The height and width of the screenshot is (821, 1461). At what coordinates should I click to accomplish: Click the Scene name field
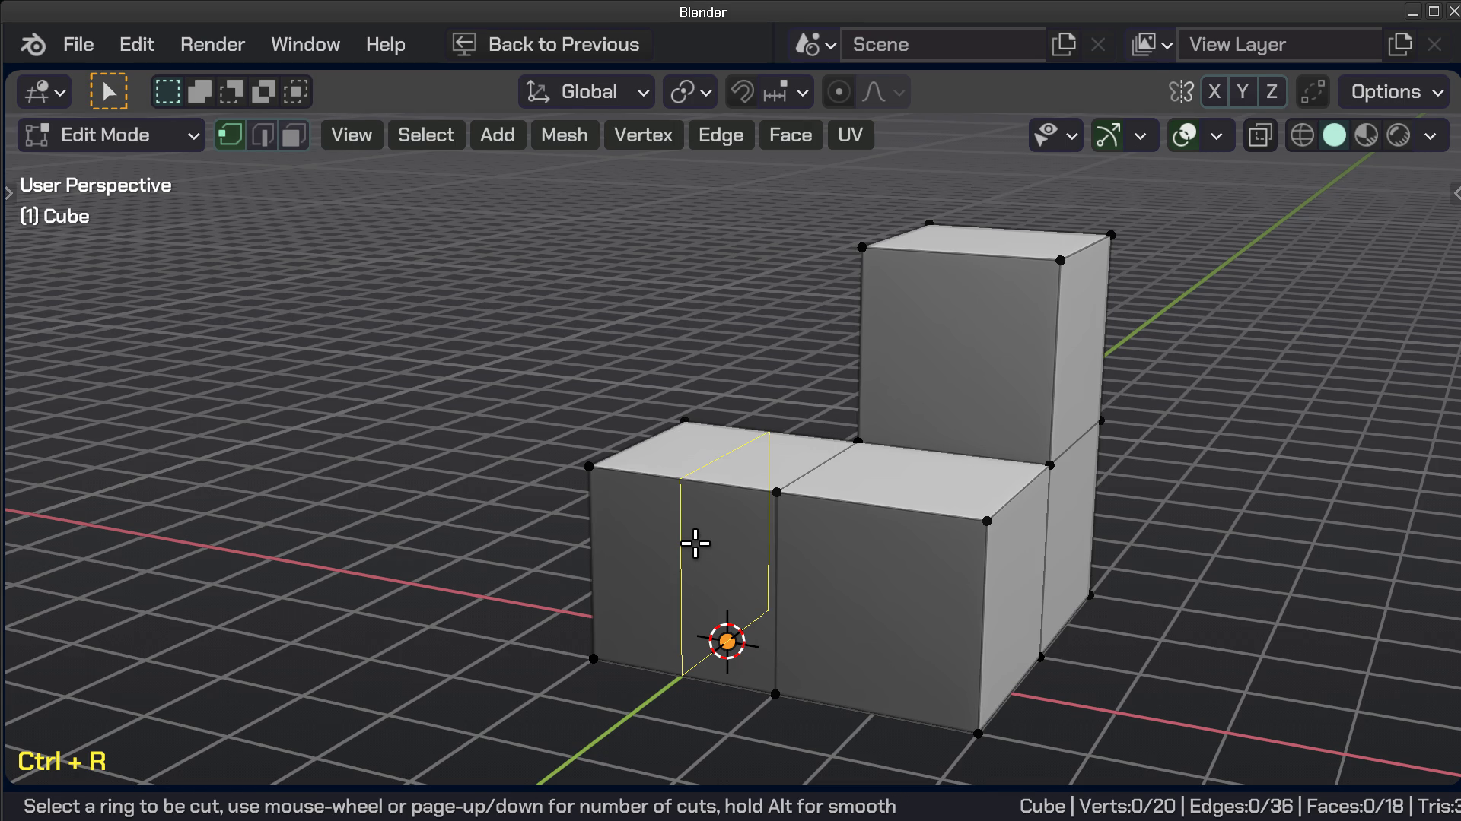942,44
